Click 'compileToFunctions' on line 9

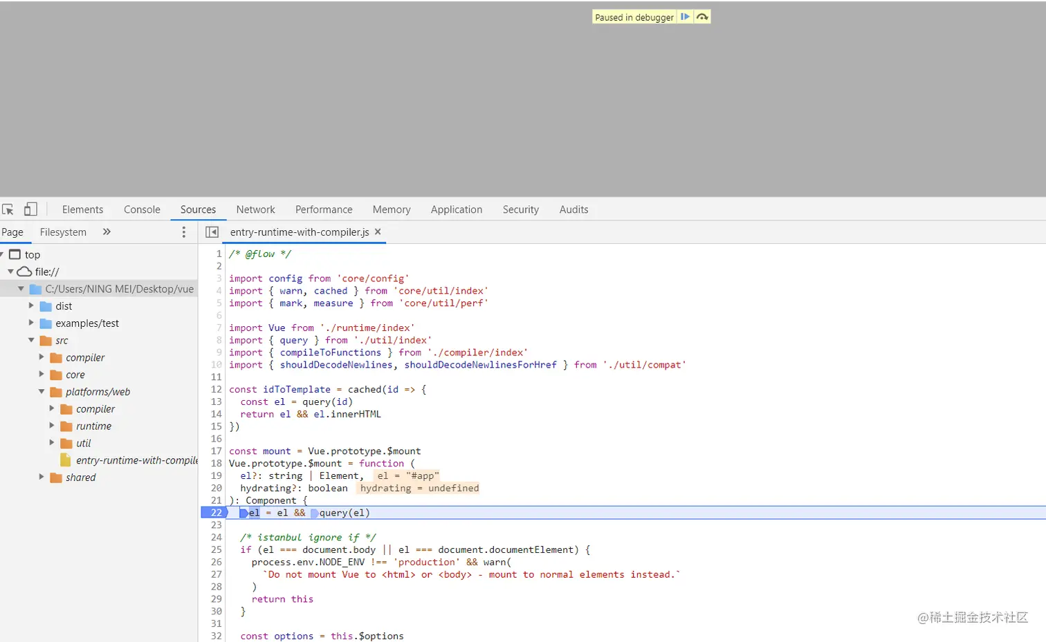point(331,352)
